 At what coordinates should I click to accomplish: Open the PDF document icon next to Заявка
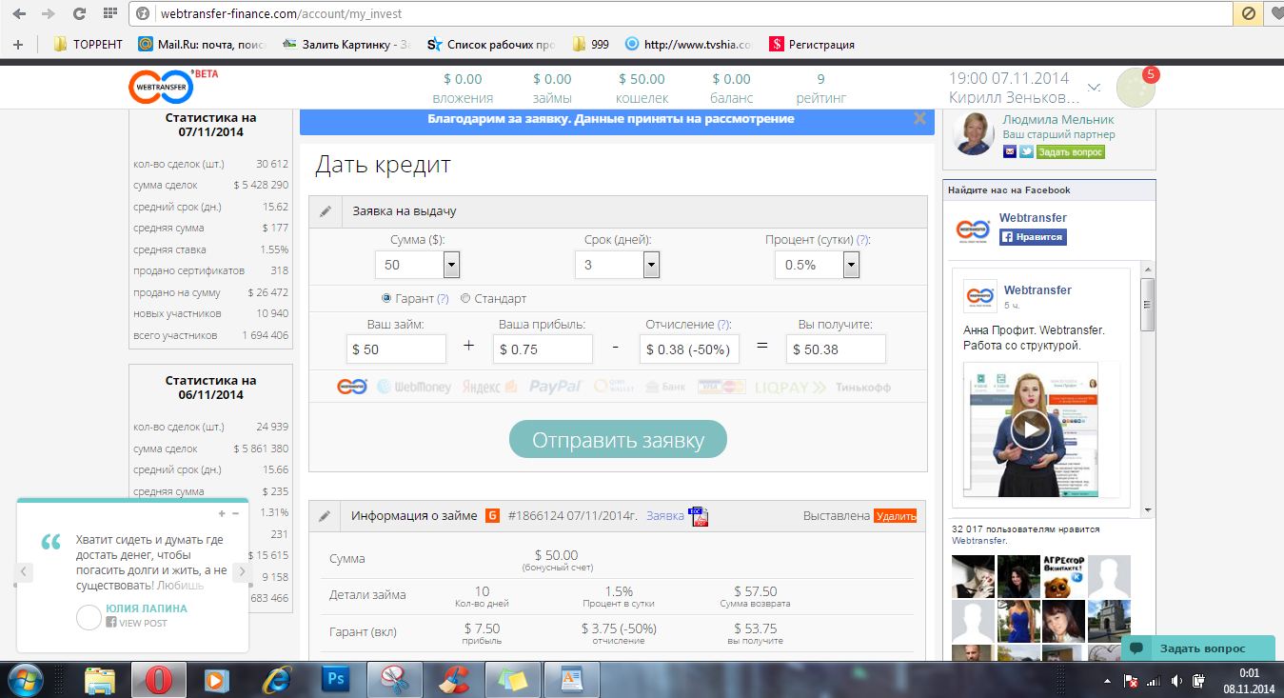tap(699, 516)
